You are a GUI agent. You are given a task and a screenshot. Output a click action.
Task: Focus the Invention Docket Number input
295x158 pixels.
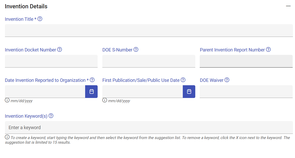click(x=51, y=61)
